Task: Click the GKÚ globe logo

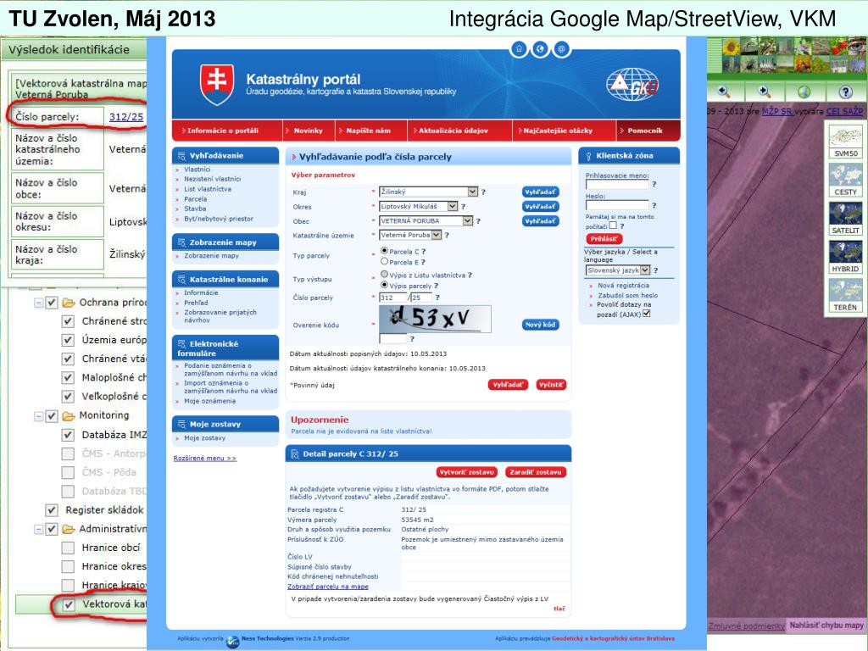Action: pyautogui.click(x=632, y=85)
